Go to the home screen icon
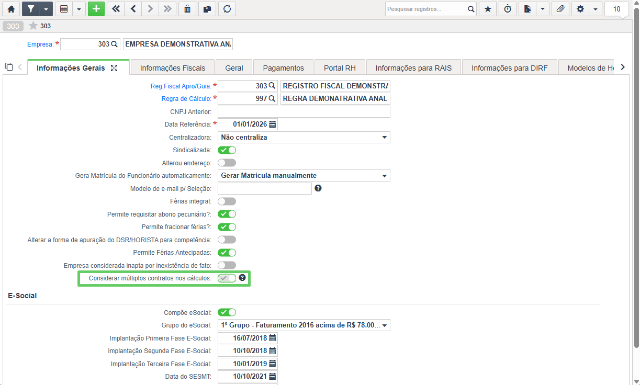This screenshot has width=640, height=385. (x=10, y=9)
